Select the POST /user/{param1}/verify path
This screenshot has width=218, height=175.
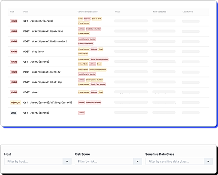[42, 72]
